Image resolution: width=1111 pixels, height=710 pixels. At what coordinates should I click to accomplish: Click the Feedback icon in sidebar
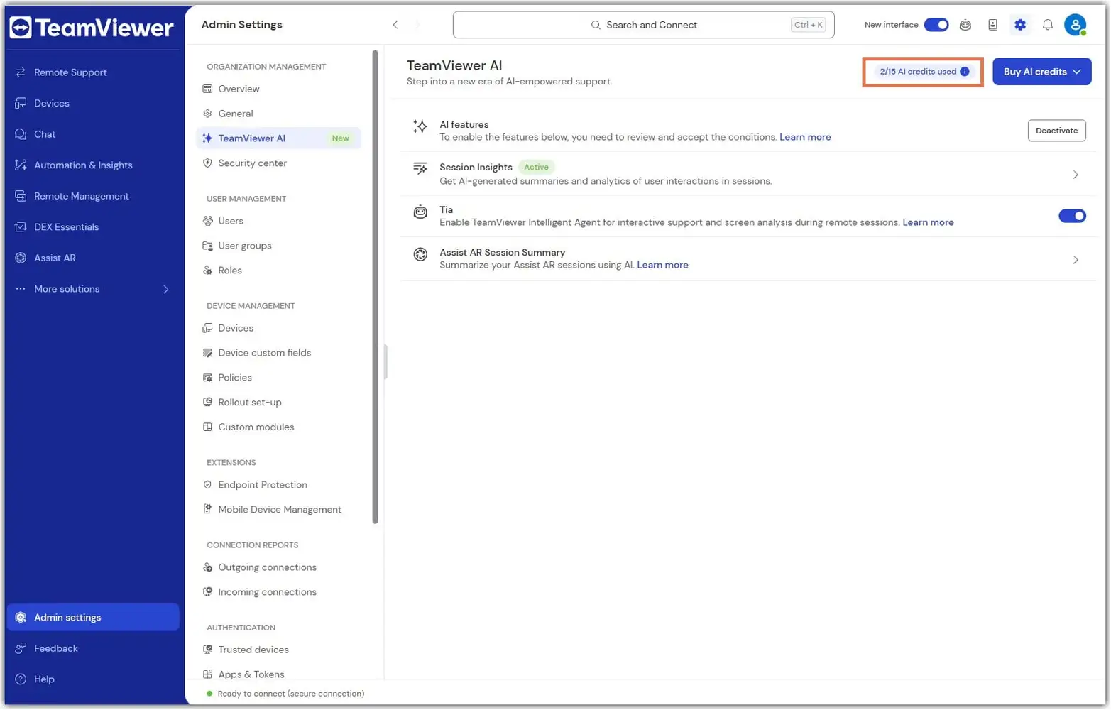click(x=21, y=648)
